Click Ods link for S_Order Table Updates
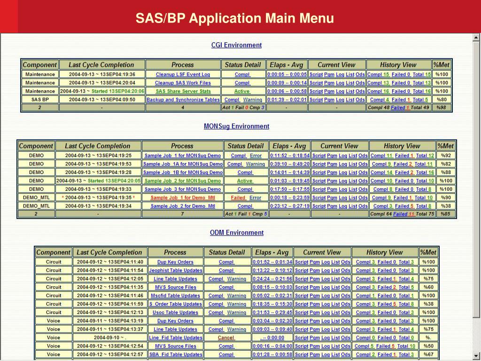Screen dimensions: 481x361 (x=346, y=304)
